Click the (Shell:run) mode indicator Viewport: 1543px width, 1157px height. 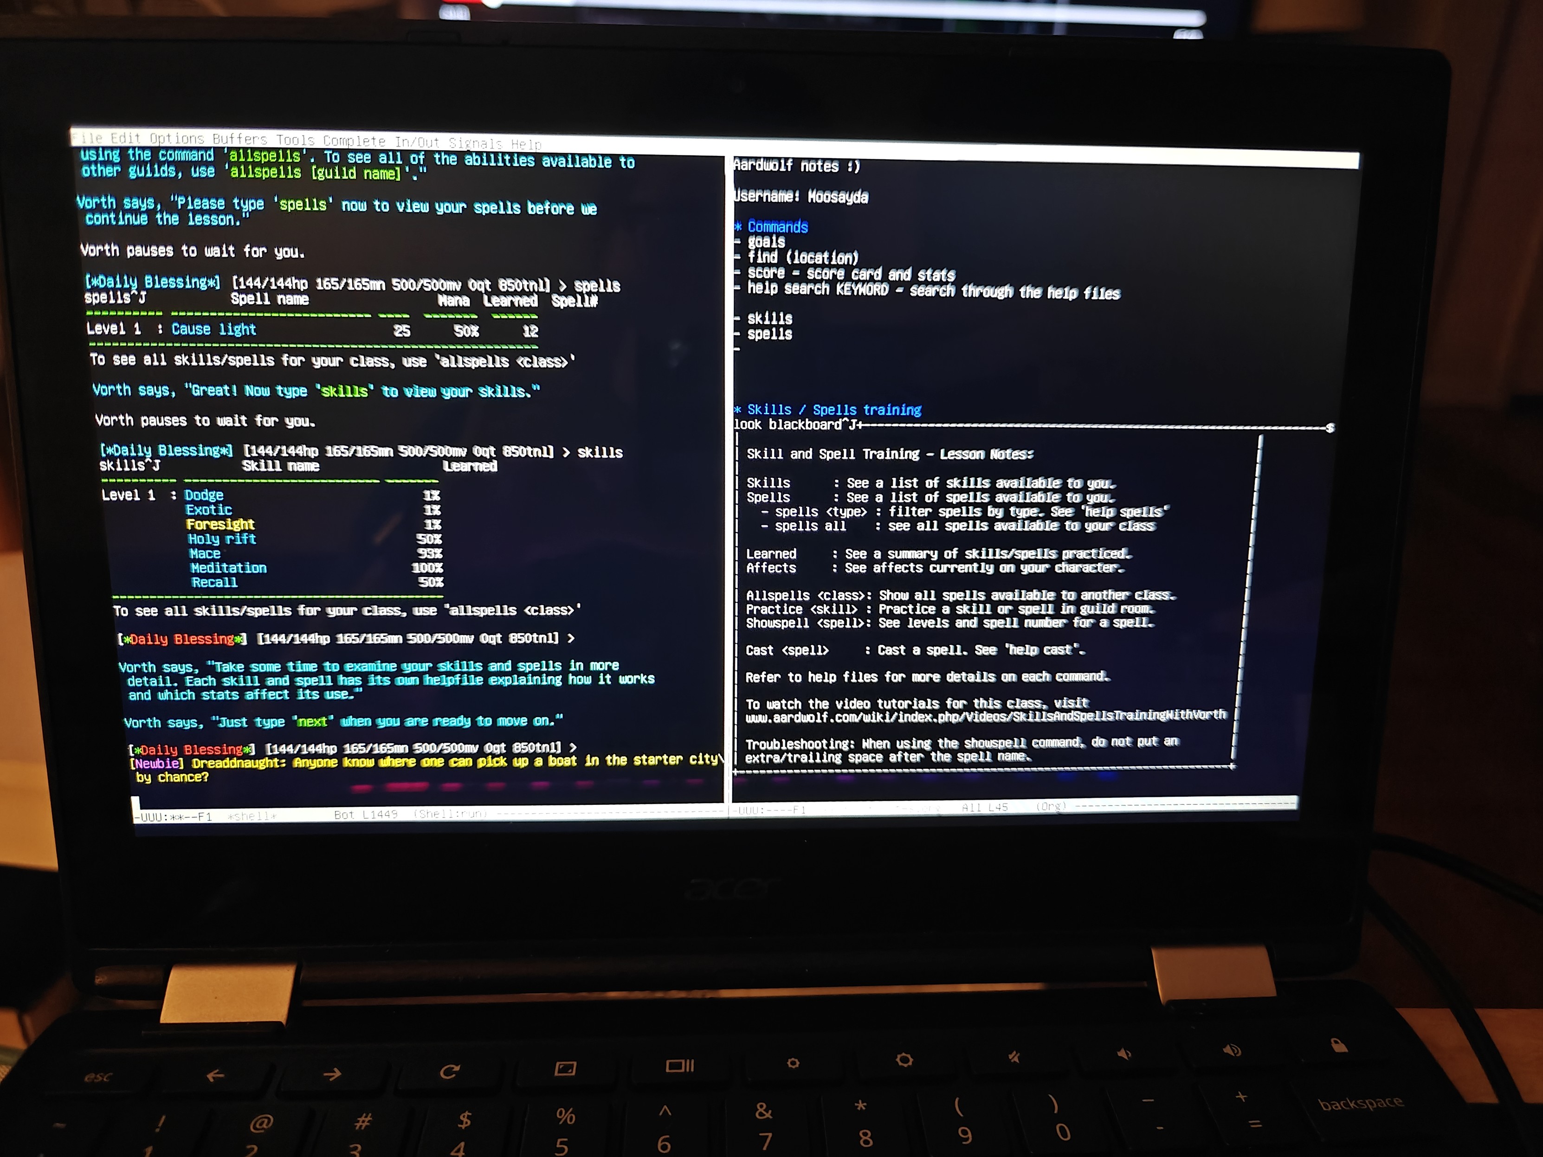coord(450,814)
